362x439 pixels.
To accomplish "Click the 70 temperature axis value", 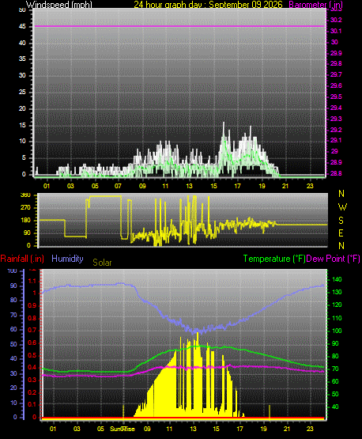I will (x=335, y=369).
